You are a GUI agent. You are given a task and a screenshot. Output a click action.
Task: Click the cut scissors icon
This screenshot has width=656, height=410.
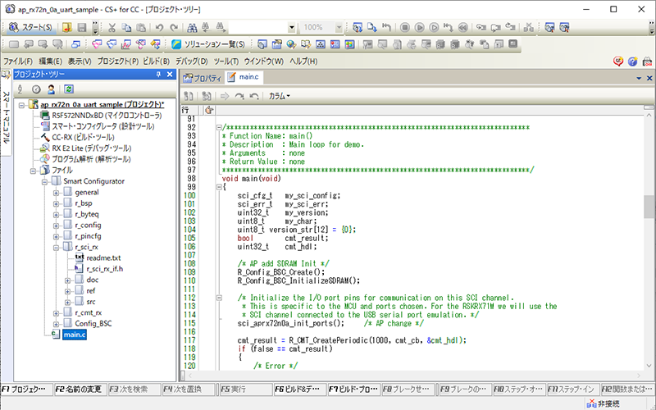112,28
